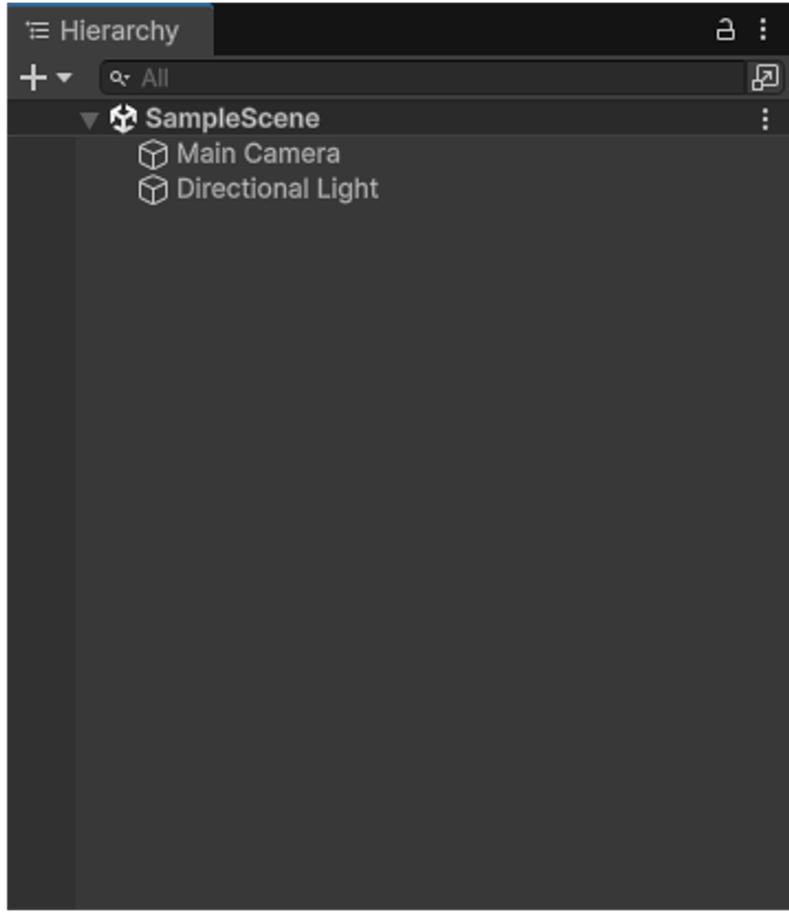
Task: Click the list icon on the Hierarchy tab
Action: click(x=38, y=31)
